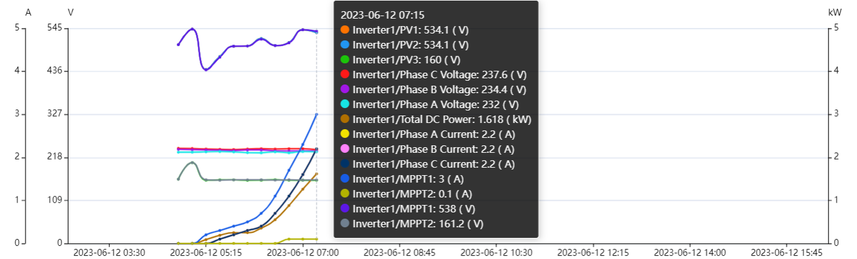Click the '436' voltage axis value
The height and width of the screenshot is (259, 857).
point(54,71)
